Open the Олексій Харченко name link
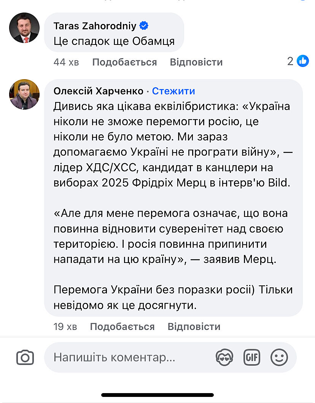This screenshot has height=403, width=315. (99, 91)
